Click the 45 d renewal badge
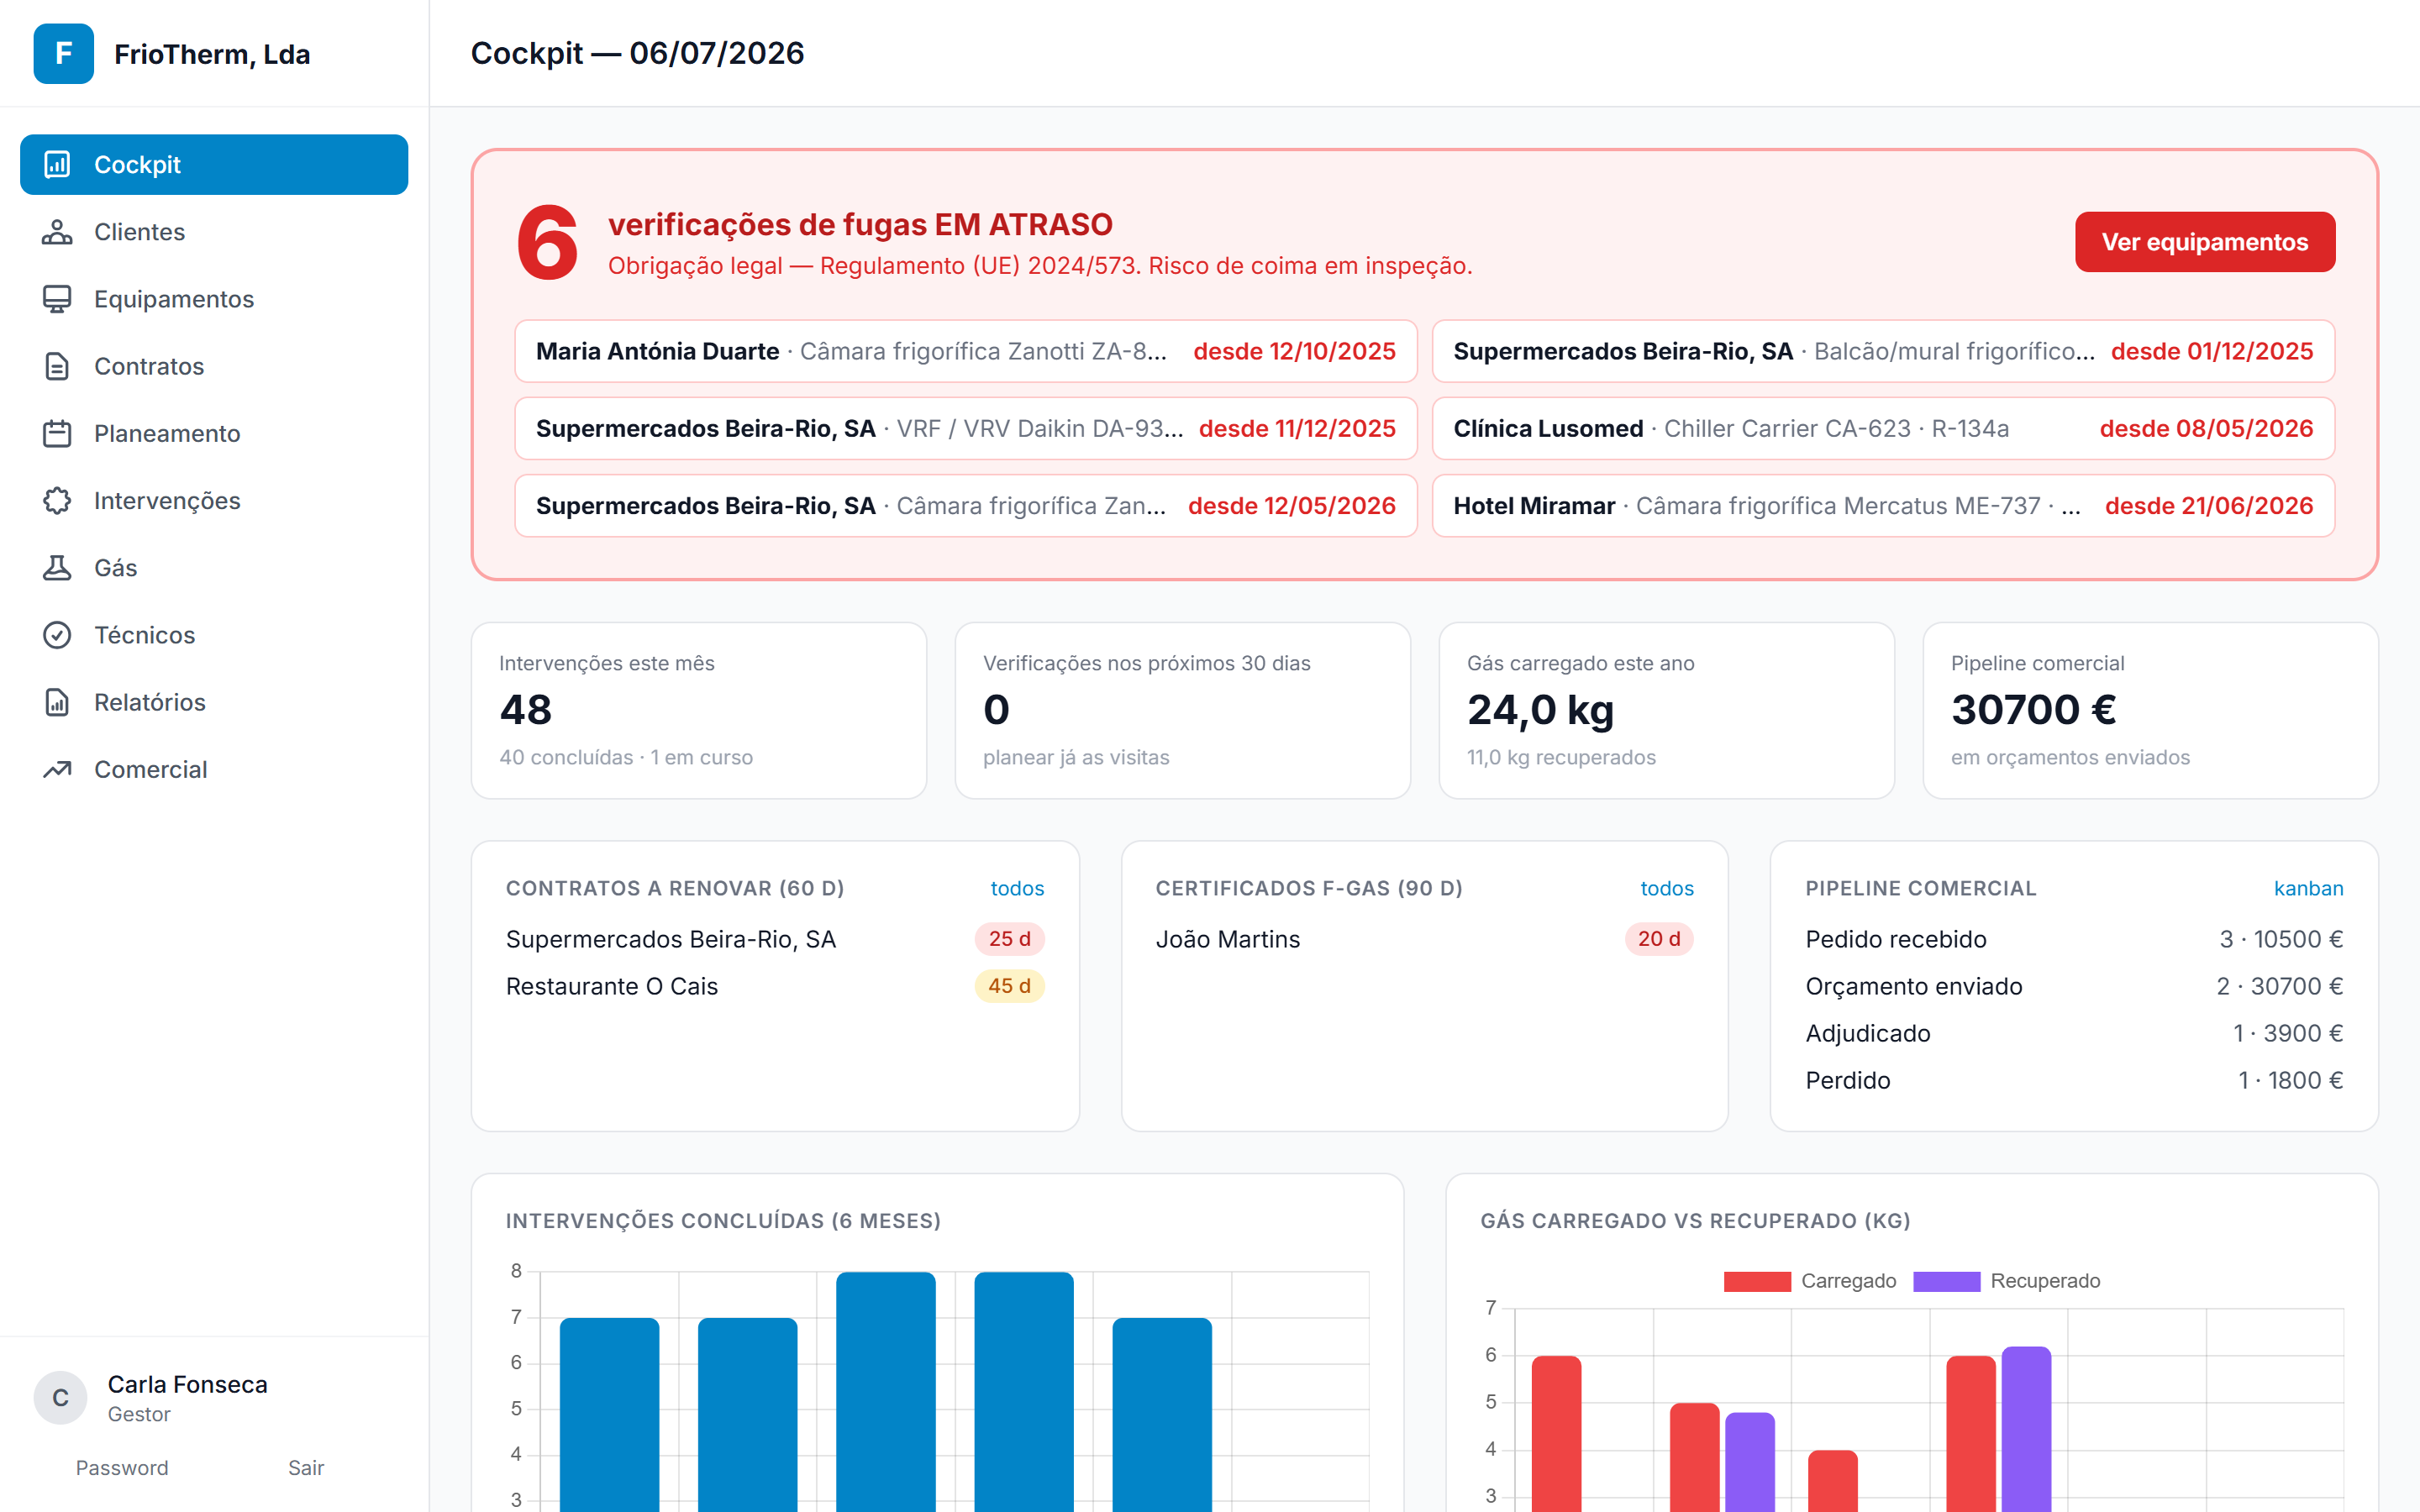 click(x=1009, y=986)
